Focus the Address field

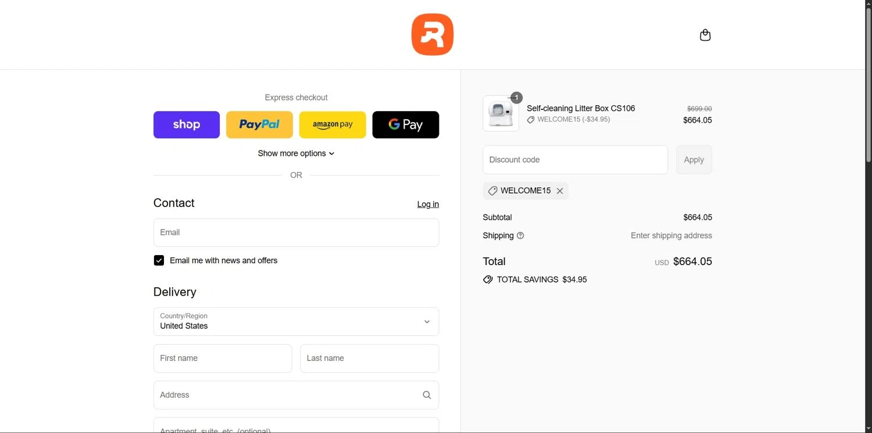296,395
